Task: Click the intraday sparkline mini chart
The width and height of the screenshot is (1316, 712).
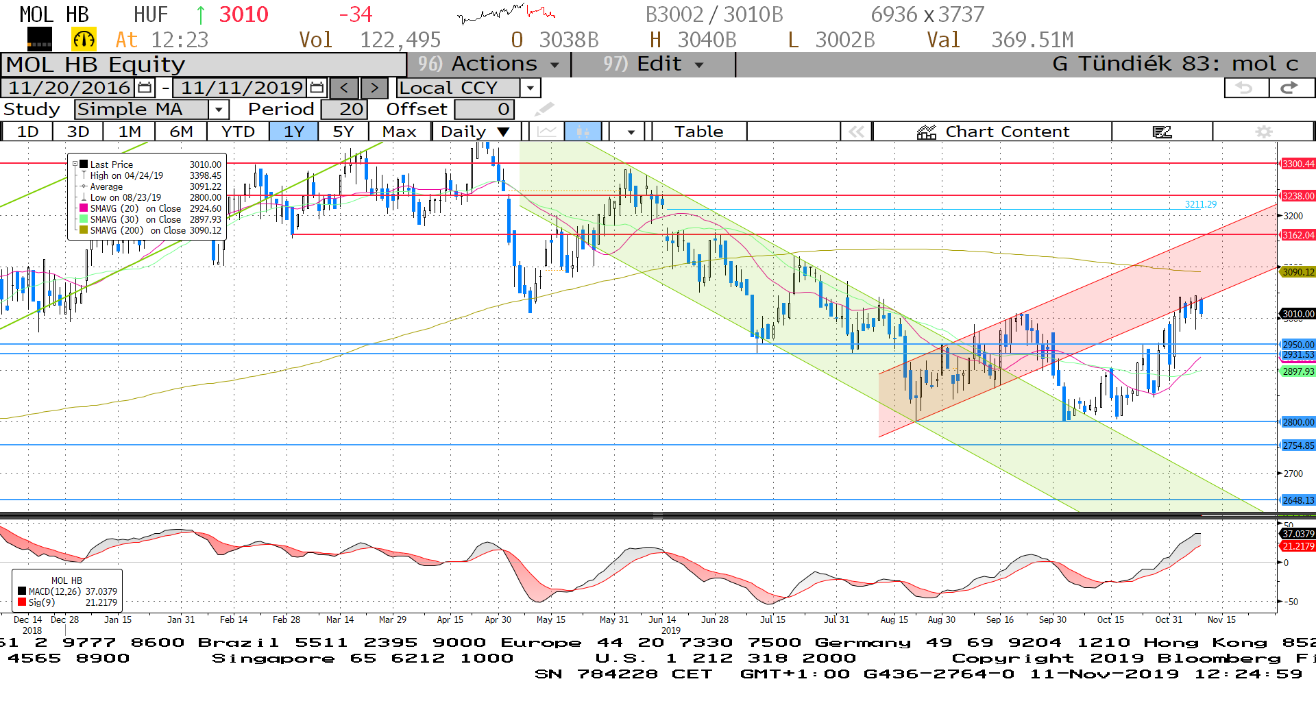Action: (506, 14)
